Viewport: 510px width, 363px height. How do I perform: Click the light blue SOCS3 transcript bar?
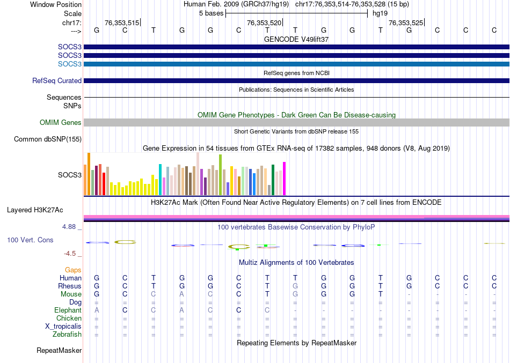coord(296,64)
